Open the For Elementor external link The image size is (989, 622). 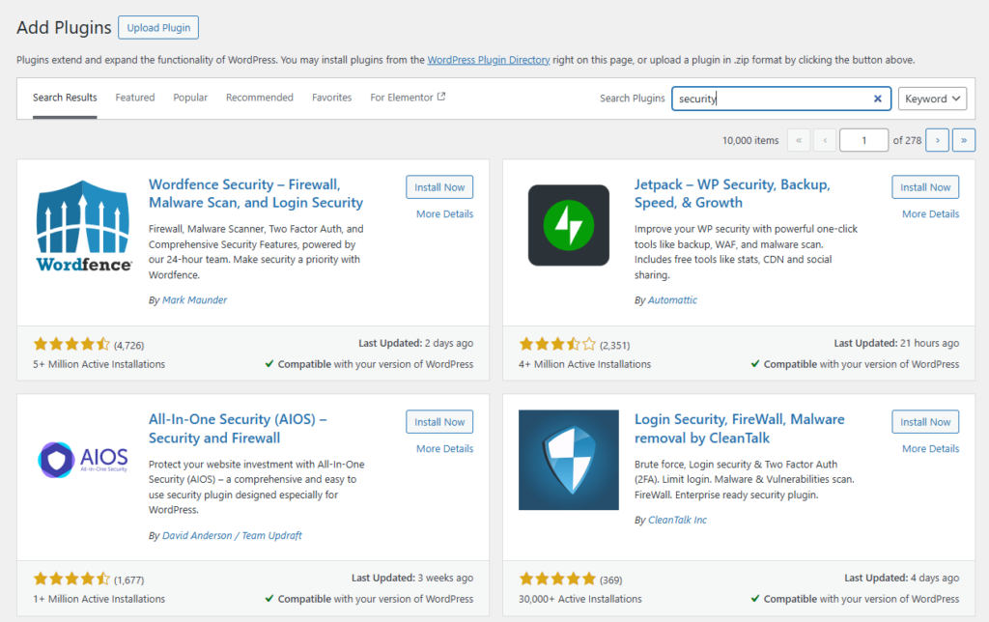pyautogui.click(x=408, y=98)
